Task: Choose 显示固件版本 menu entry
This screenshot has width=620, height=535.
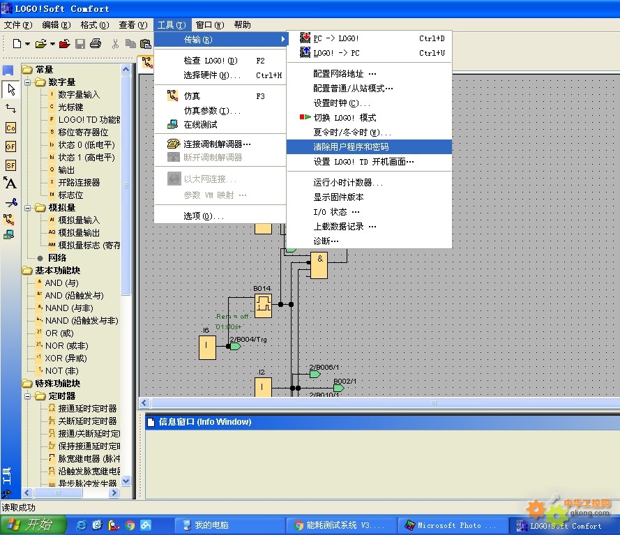Action: [x=370, y=197]
